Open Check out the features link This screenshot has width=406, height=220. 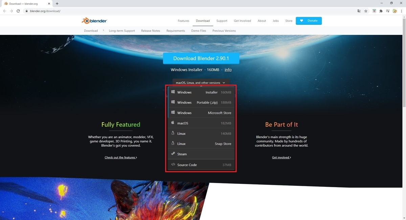click(121, 157)
